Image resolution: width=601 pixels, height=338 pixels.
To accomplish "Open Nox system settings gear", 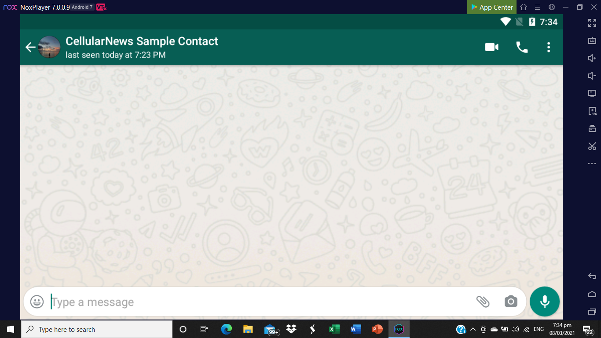I will click(x=552, y=7).
